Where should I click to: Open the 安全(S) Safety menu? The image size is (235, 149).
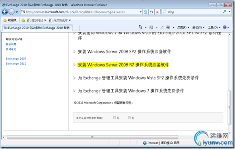[198, 27]
